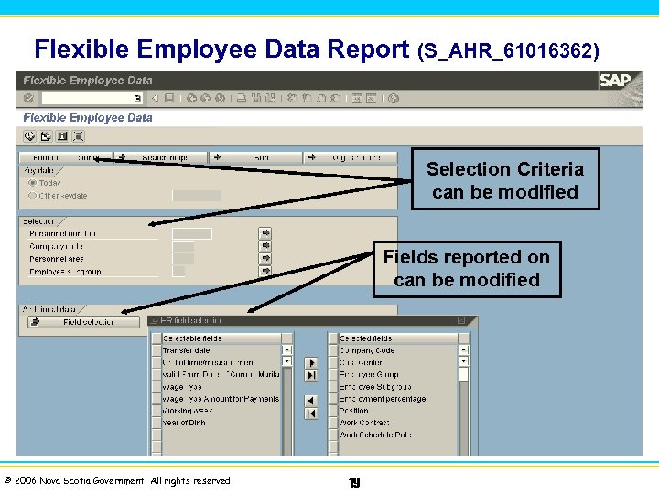The image size is (659, 494).
Task: Click the Create New Session icon
Action: point(357,98)
